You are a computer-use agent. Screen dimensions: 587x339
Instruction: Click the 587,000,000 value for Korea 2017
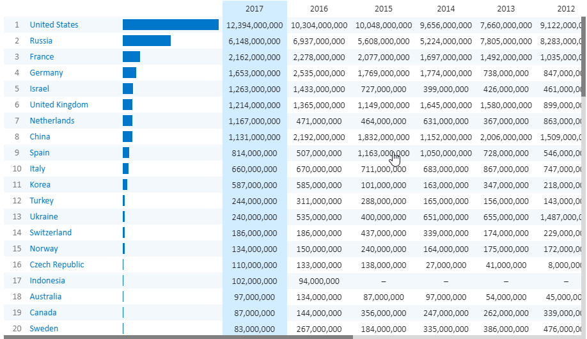click(x=254, y=185)
